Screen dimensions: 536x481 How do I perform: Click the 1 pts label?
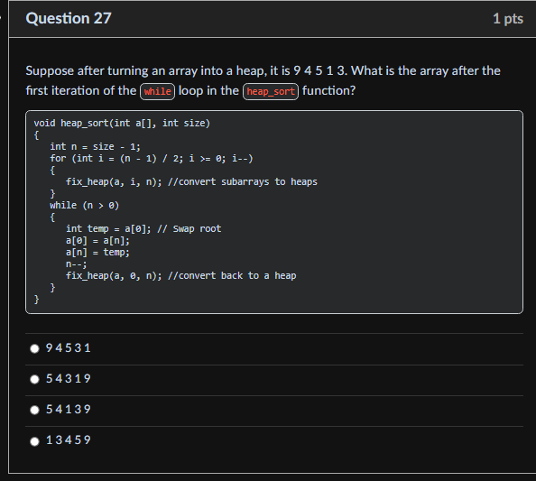pos(508,18)
